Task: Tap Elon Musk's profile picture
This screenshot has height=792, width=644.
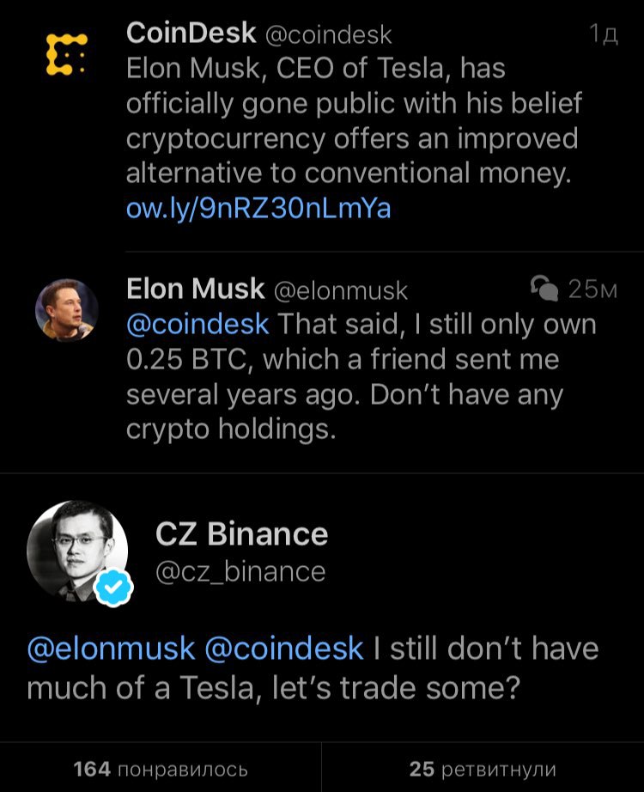Action: (x=67, y=310)
